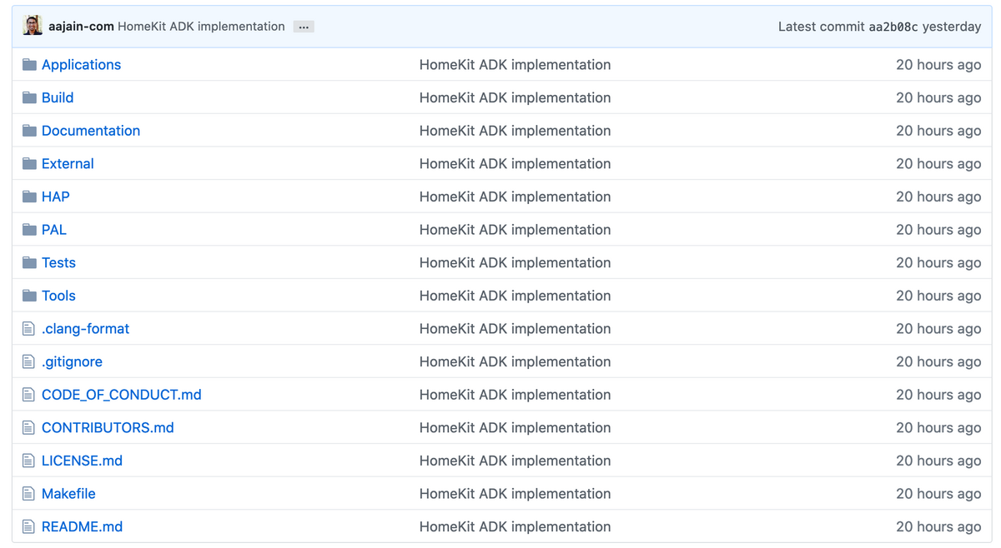The height and width of the screenshot is (548, 1001).
Task: Click the aajain-com user avatar
Action: click(33, 26)
